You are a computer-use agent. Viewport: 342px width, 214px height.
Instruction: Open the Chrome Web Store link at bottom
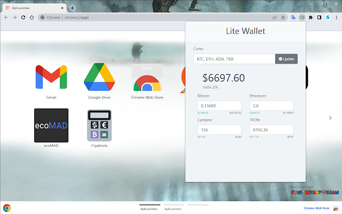coord(316,208)
